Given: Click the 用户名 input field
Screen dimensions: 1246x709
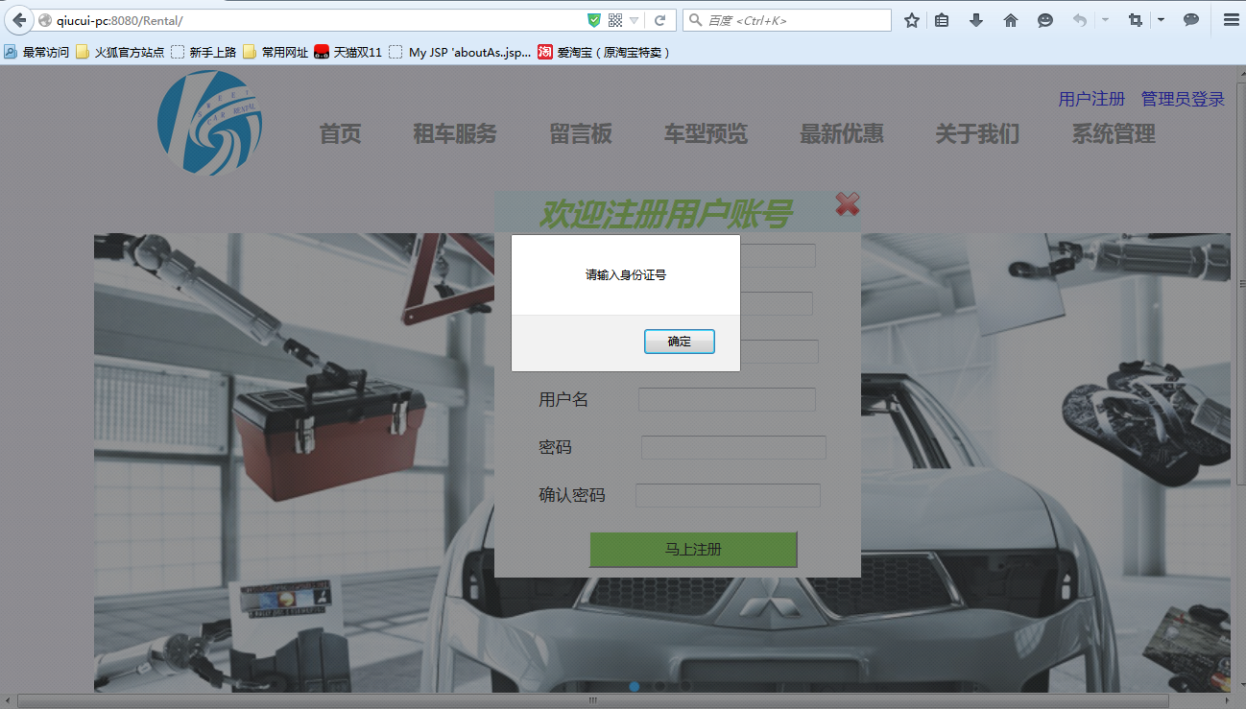Looking at the screenshot, I should (x=727, y=399).
